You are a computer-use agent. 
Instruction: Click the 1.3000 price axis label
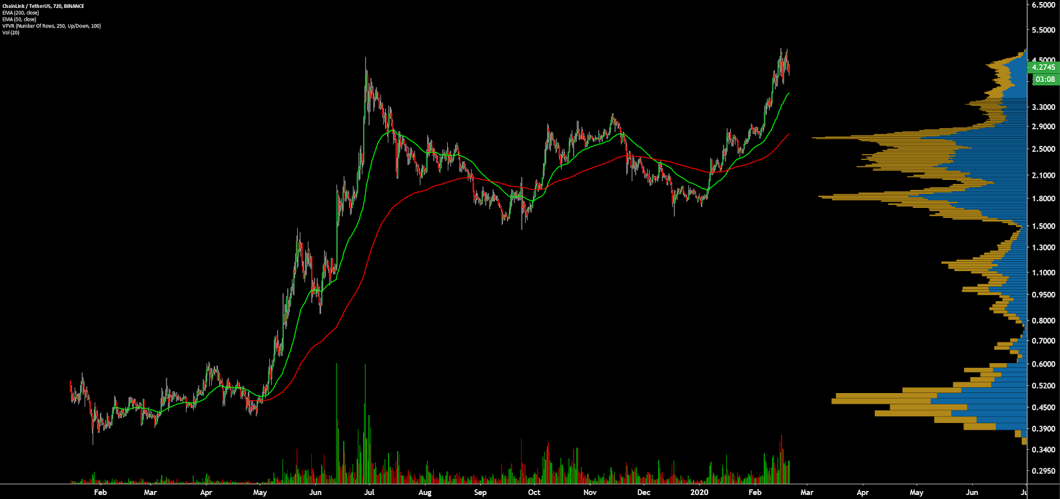(x=1043, y=248)
